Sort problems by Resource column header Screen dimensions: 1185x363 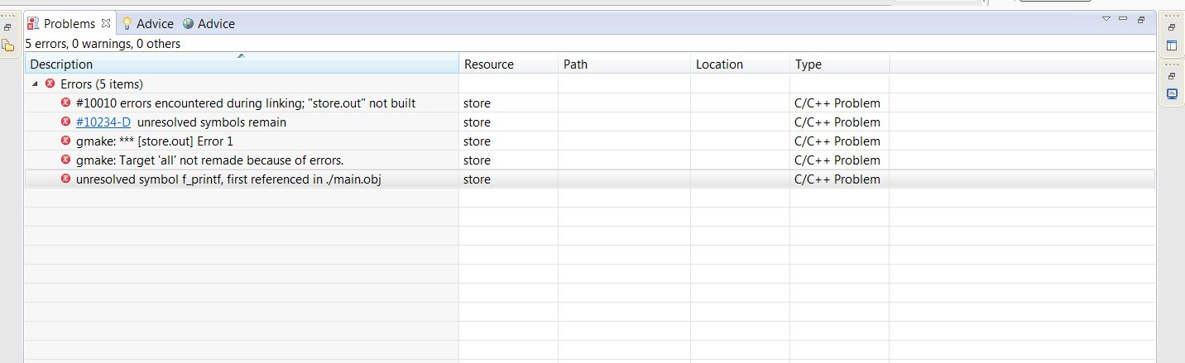point(507,64)
